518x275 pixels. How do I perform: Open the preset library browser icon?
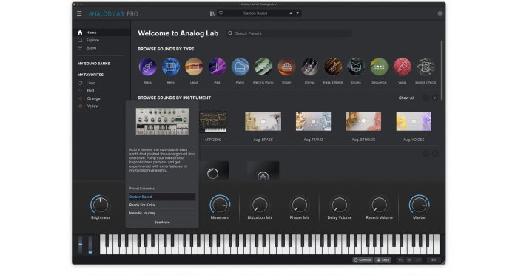tap(212, 13)
